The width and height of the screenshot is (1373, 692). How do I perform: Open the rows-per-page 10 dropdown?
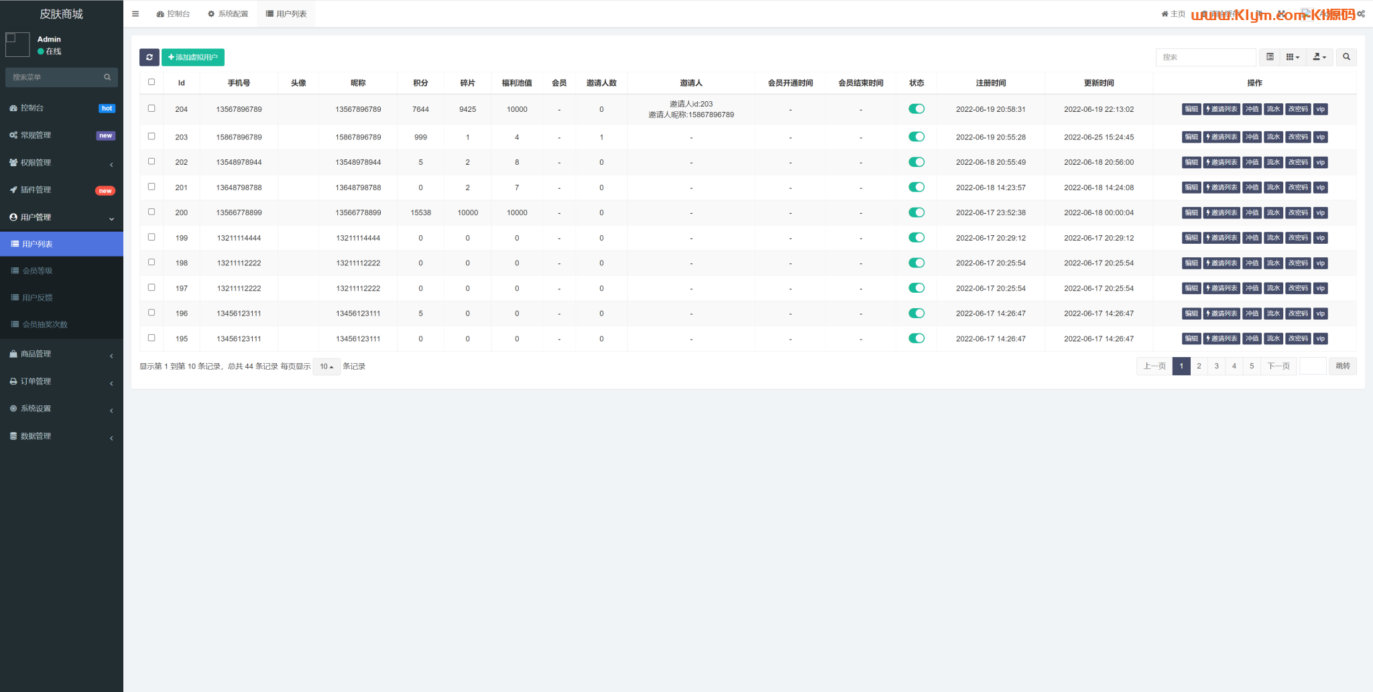click(x=326, y=366)
